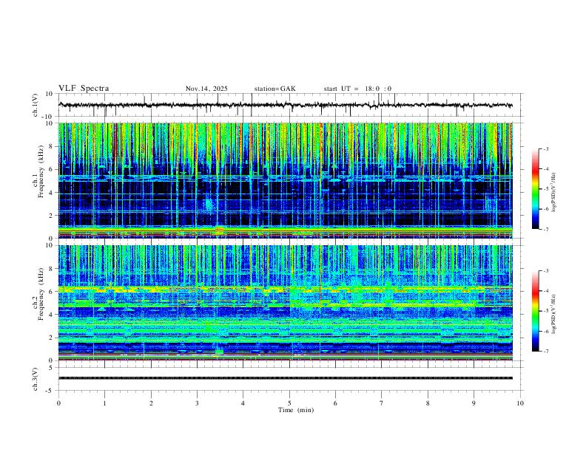The width and height of the screenshot is (586, 452).
Task: Click the ch.1 voltage waveform trace
Action: (285, 106)
